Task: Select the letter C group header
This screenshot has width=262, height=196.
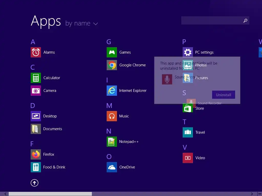Action: click(33, 67)
